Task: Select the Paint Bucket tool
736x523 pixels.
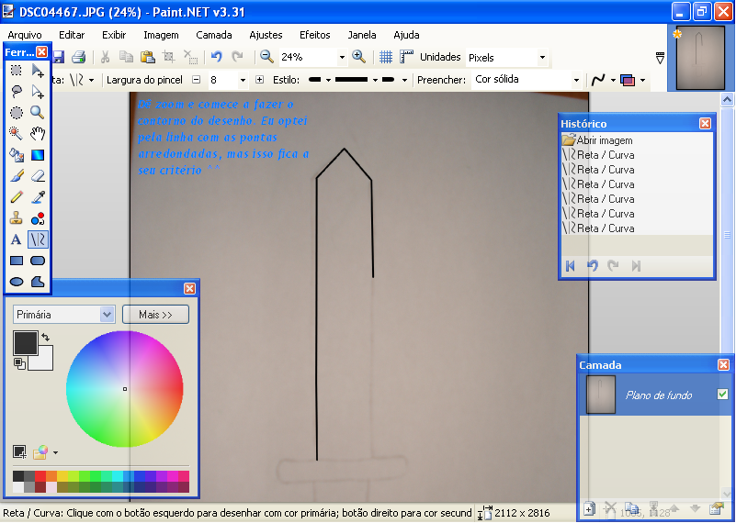Action: [x=17, y=154]
